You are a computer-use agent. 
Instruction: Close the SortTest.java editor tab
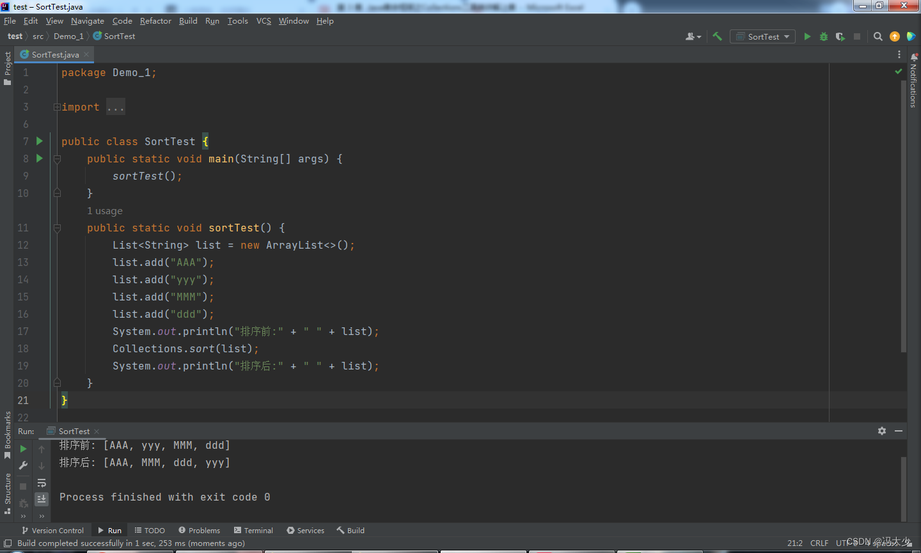point(86,54)
